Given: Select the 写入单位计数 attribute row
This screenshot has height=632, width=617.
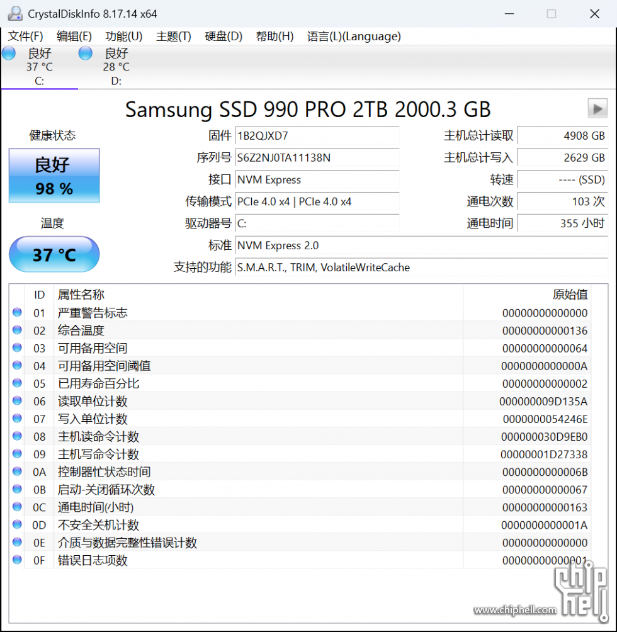Looking at the screenshot, I should (300, 419).
